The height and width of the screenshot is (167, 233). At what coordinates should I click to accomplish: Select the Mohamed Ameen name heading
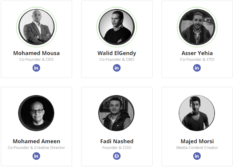(x=36, y=141)
